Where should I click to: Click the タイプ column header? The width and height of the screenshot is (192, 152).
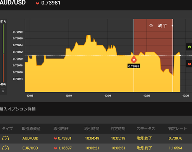click(7, 128)
